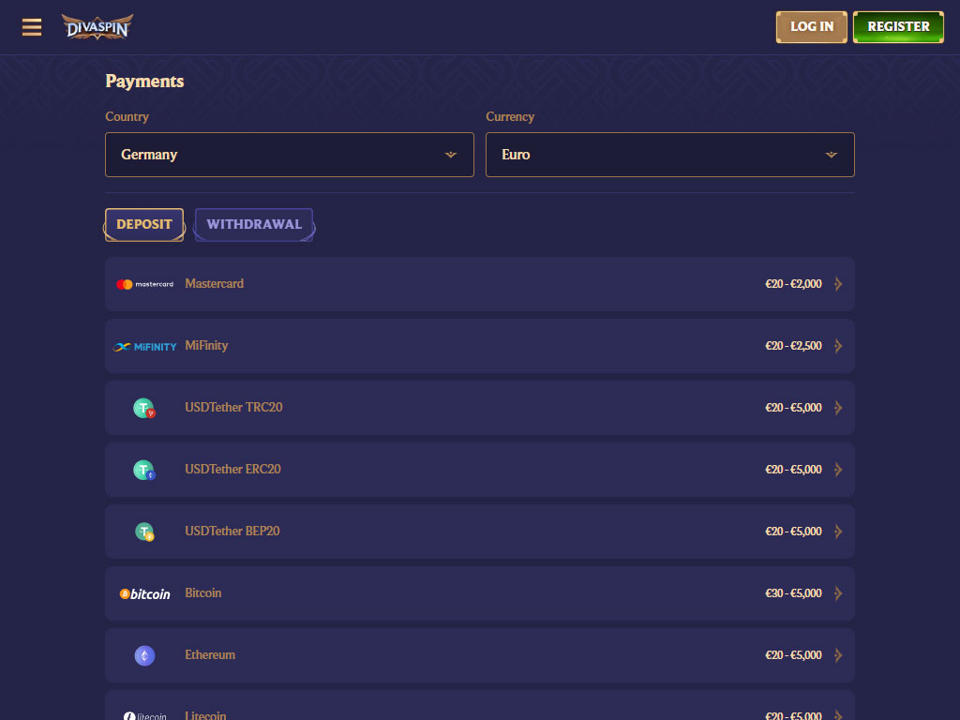Expand the Mastercard row arrow
This screenshot has height=720, width=960.
pos(838,284)
